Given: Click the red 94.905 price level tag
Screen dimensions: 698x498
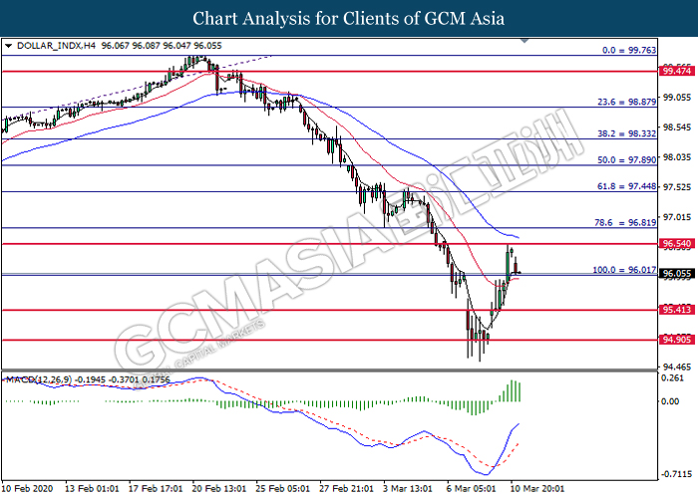Looking at the screenshot, I should (677, 340).
